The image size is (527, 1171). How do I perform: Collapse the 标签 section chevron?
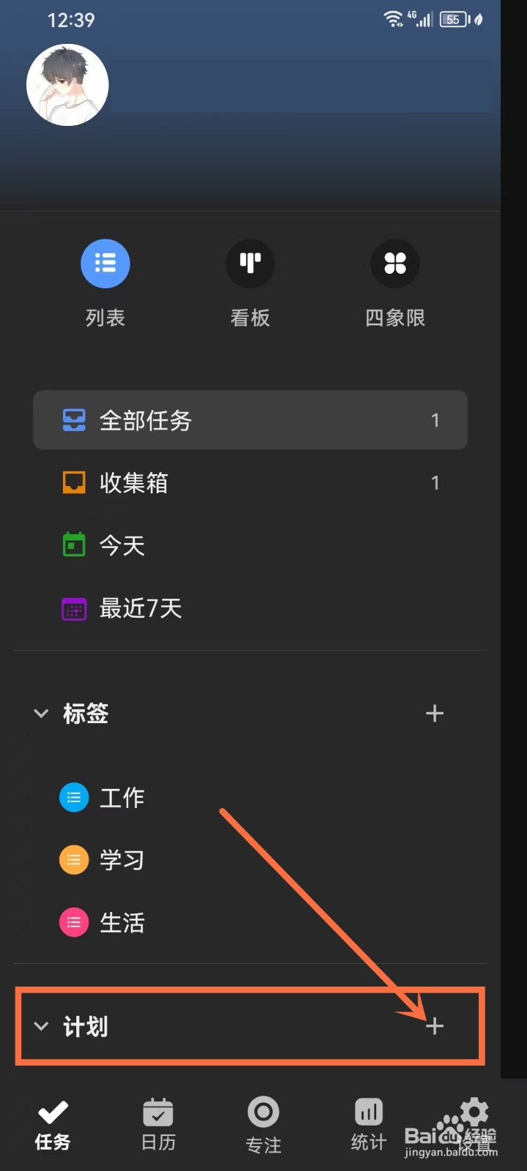[x=41, y=713]
